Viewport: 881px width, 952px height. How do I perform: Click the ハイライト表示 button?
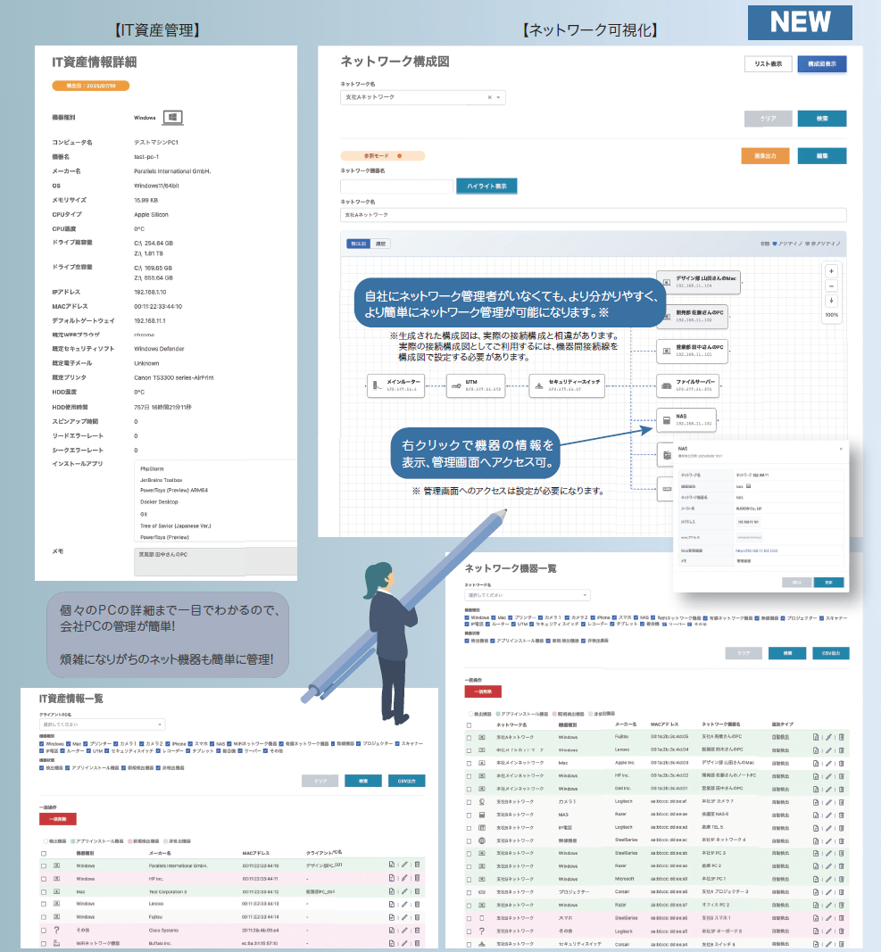click(486, 186)
